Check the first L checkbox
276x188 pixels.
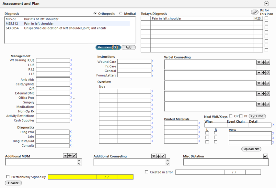[207, 133]
